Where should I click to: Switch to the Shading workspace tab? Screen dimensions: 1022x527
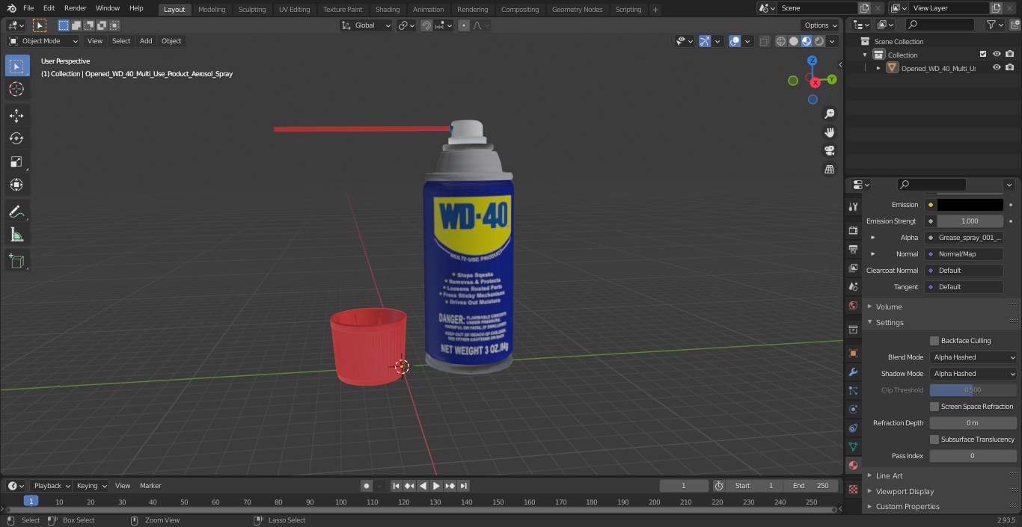click(x=388, y=10)
